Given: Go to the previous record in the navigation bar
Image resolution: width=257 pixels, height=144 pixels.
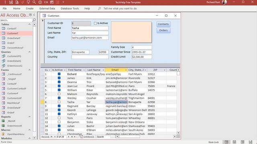Looking at the screenshot, I should coord(55,137).
